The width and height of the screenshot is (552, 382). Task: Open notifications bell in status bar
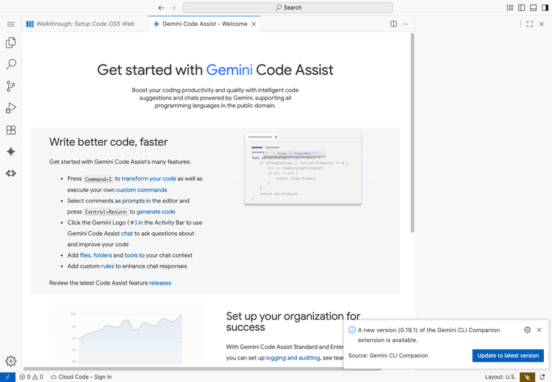pos(542,377)
